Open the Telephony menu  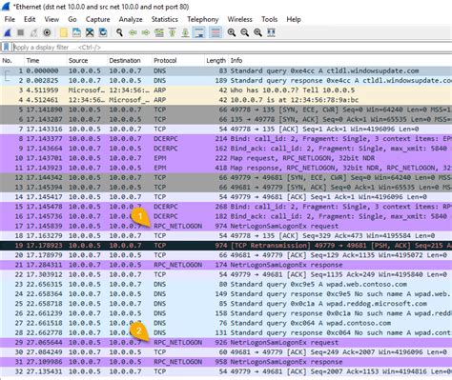point(203,19)
